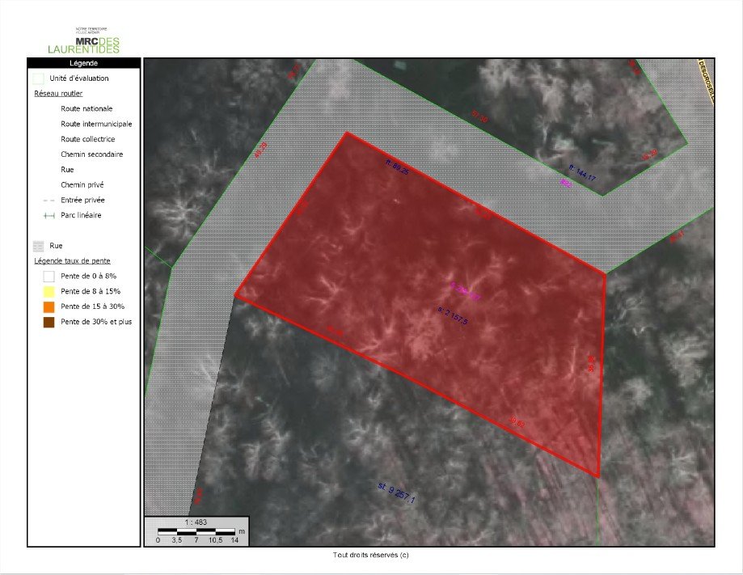The height and width of the screenshot is (575, 743).
Task: Click the Unité d'évaluation legend symbol
Action: pos(38,78)
